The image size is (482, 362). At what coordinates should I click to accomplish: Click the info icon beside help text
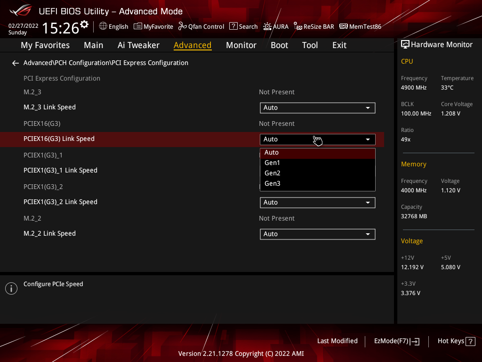(11, 288)
